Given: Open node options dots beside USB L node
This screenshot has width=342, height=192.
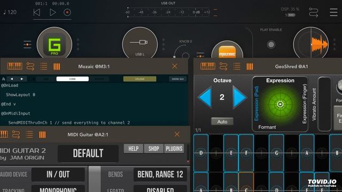Looking at the screenshot, I should 164,44.
